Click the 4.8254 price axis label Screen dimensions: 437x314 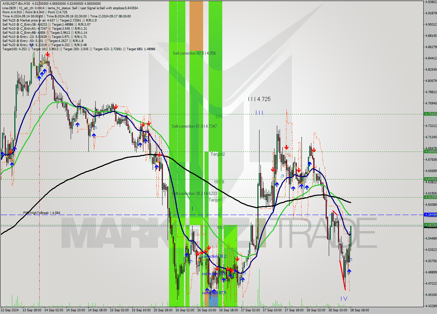(431, 69)
